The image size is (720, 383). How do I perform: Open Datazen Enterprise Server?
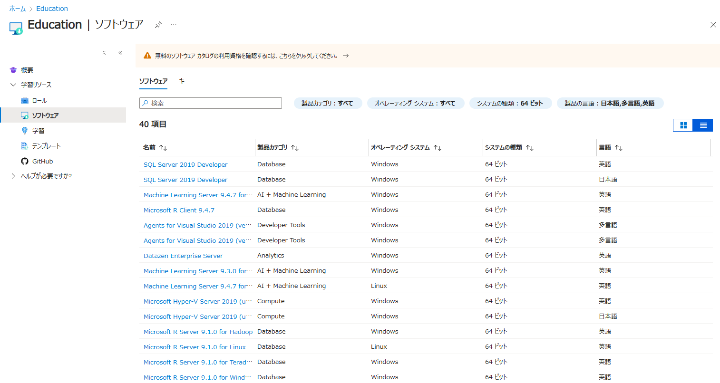[183, 256]
